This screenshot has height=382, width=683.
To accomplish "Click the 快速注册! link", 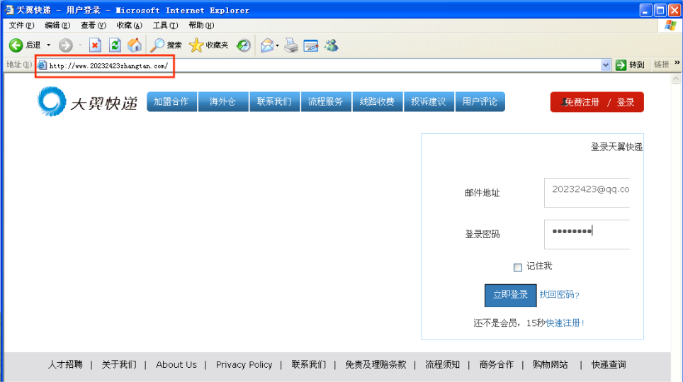I will tap(565, 322).
